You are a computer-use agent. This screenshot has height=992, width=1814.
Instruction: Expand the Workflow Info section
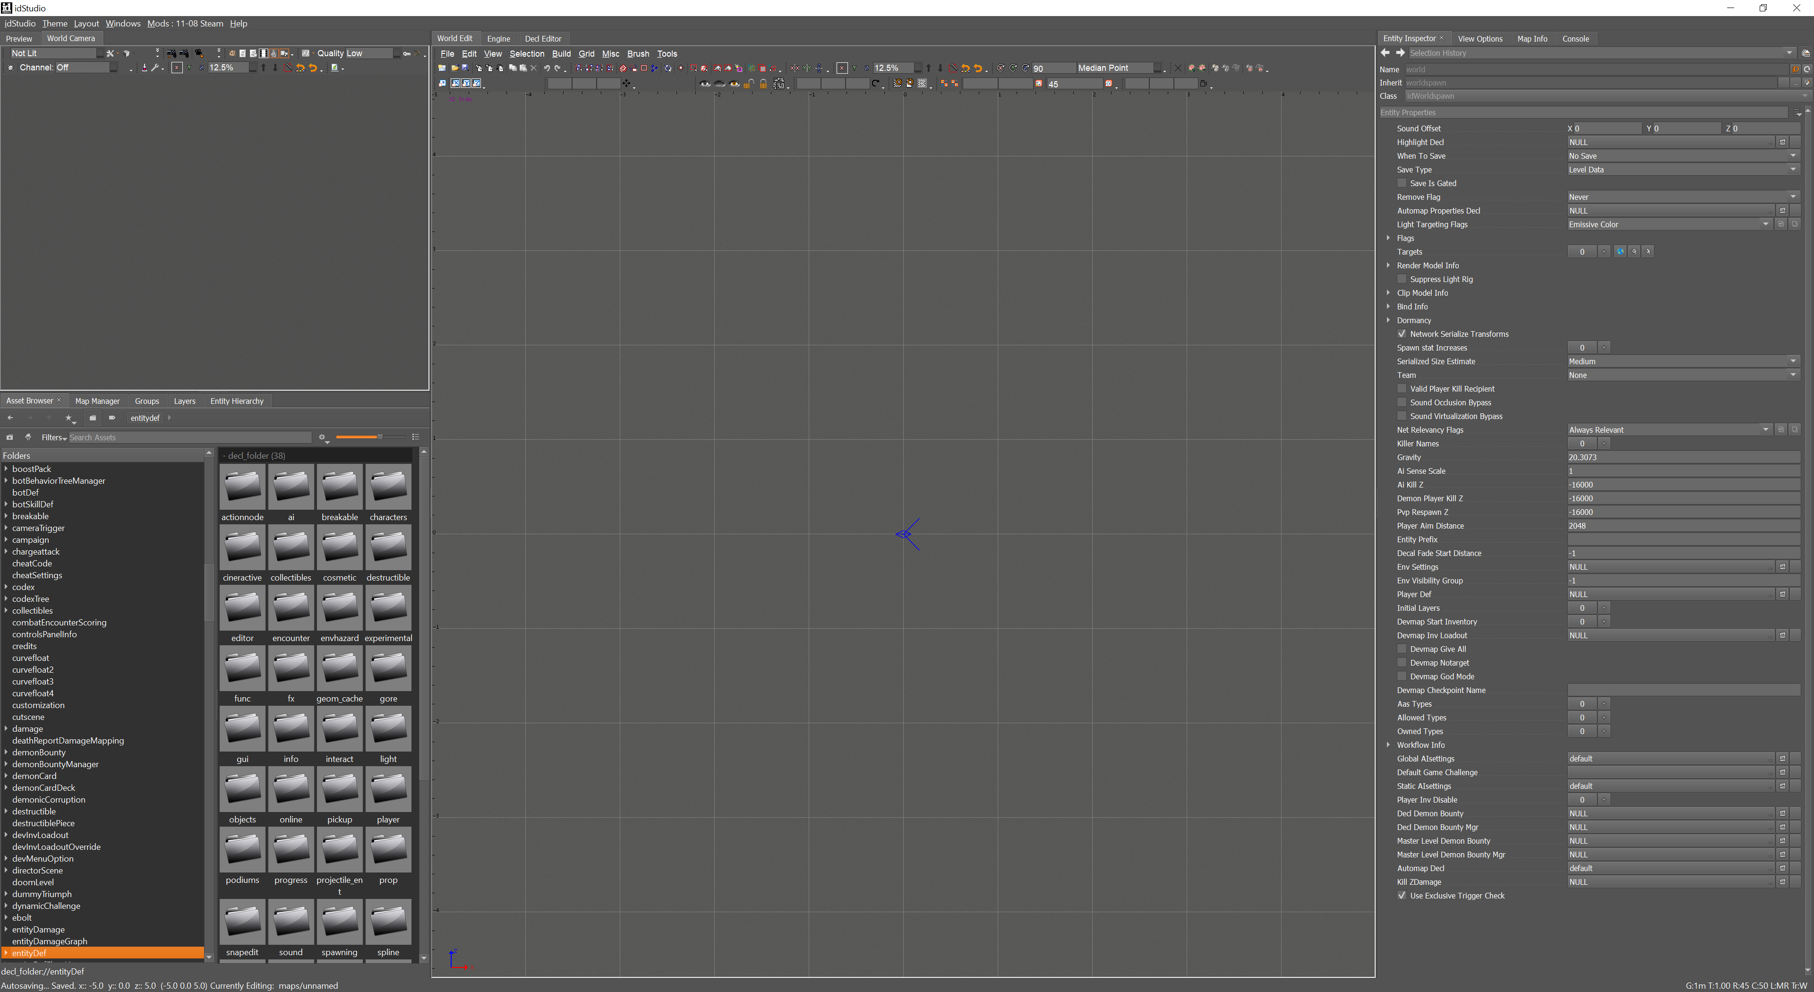[1389, 745]
